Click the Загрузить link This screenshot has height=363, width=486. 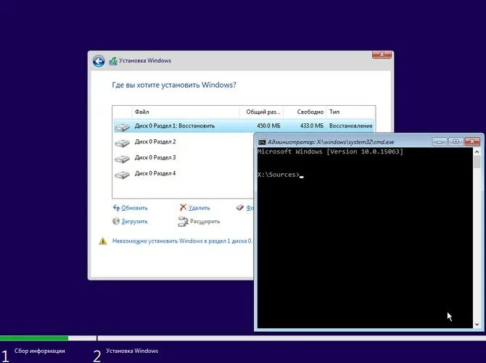134,222
